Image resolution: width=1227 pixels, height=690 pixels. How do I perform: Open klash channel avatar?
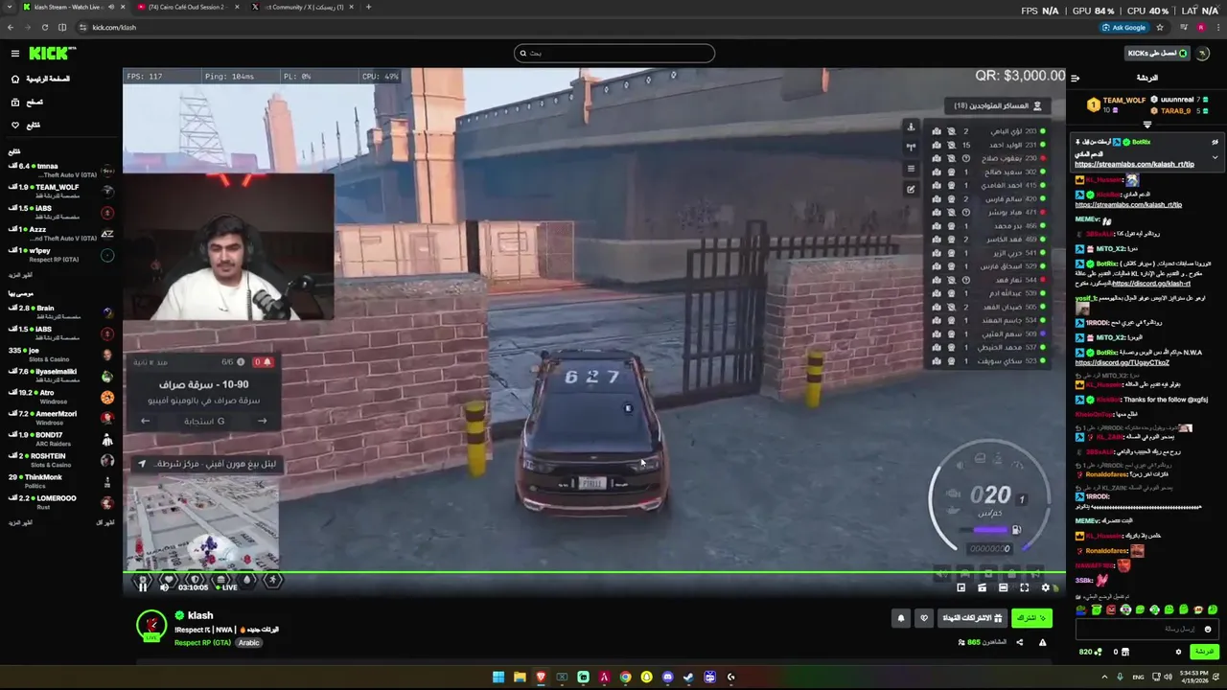tap(151, 625)
